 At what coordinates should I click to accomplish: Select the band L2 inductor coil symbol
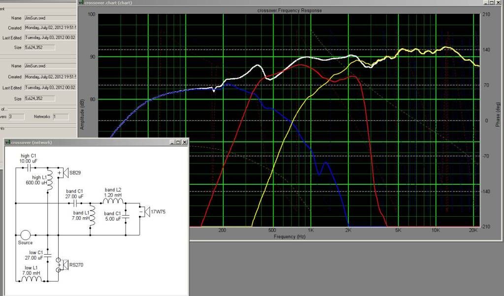click(x=113, y=201)
